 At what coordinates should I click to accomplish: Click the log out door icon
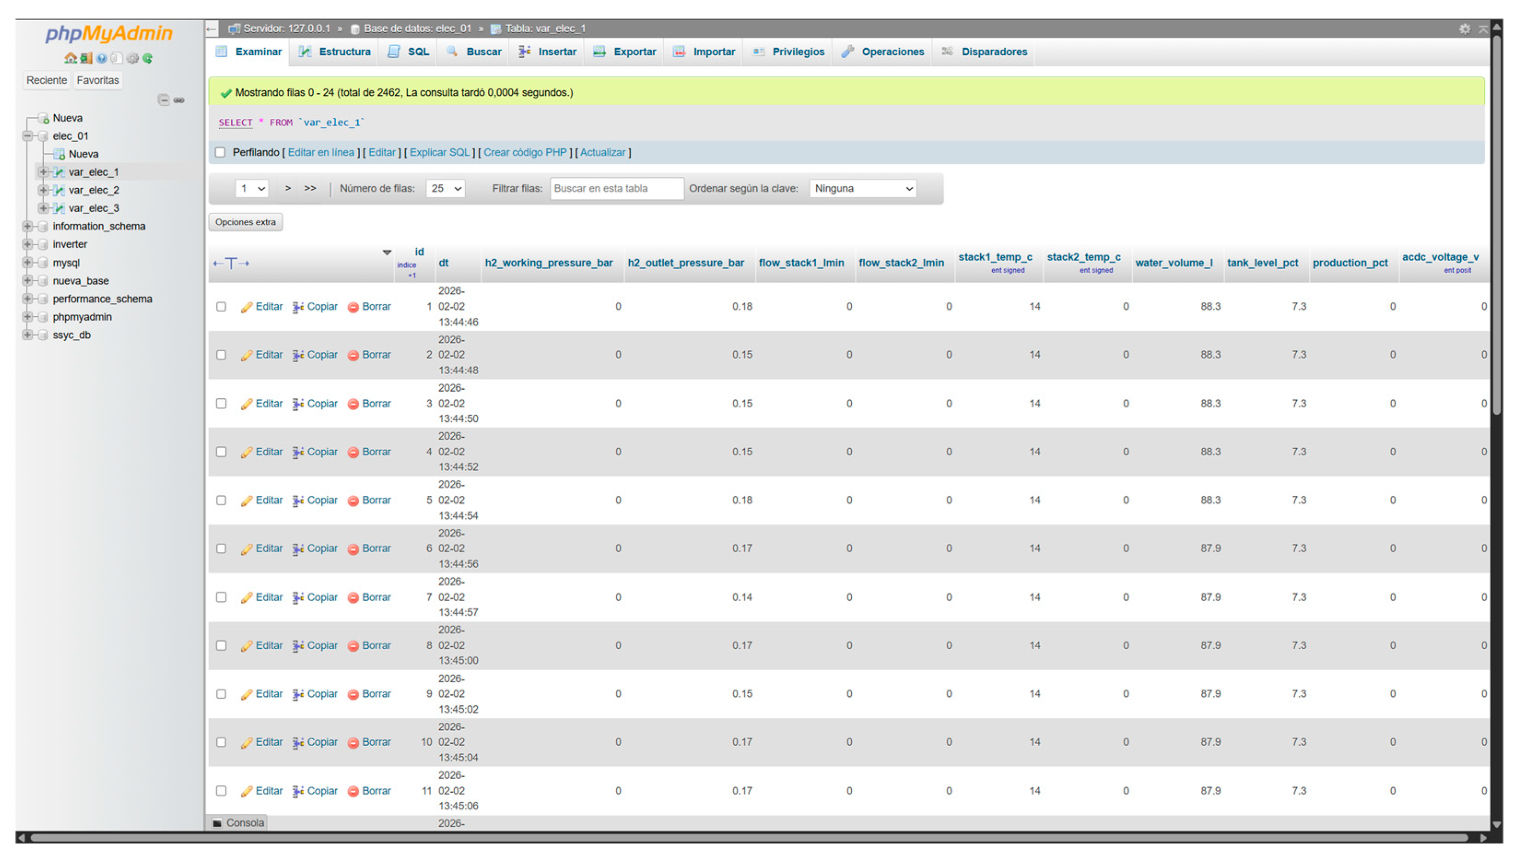(x=87, y=58)
